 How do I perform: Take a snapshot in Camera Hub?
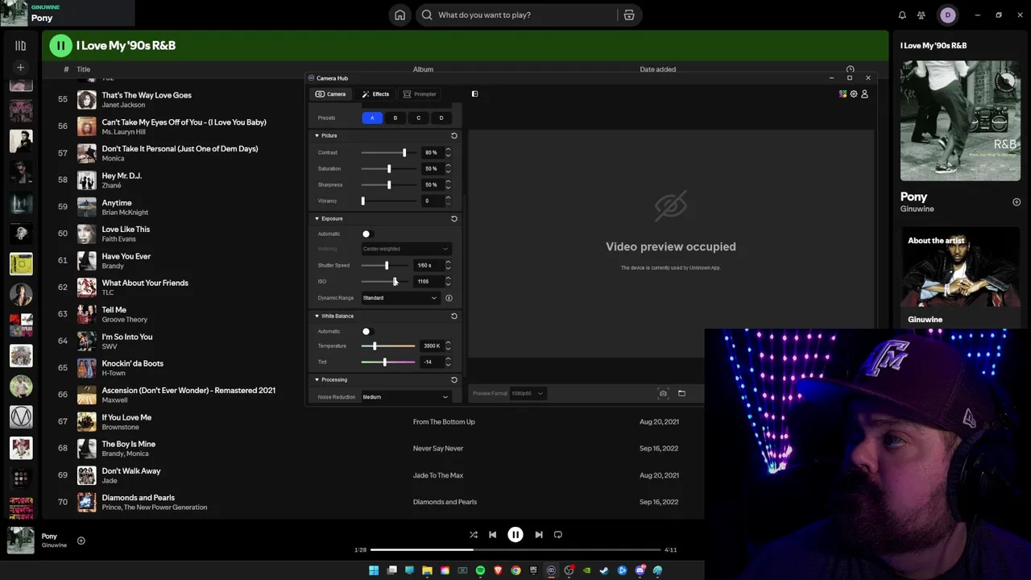(x=663, y=393)
